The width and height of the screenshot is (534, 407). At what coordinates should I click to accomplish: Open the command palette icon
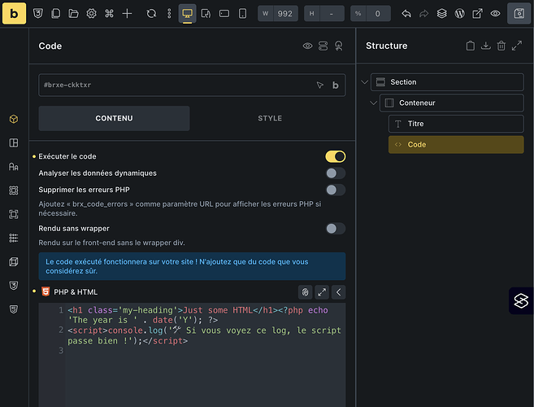pyautogui.click(x=109, y=14)
